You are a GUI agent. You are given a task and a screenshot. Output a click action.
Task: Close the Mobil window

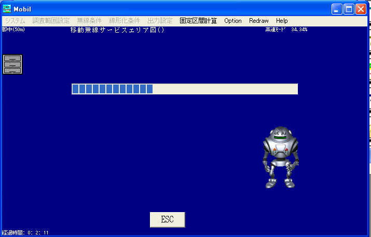[361, 9]
